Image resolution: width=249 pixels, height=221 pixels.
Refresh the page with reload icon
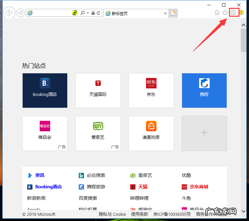pyautogui.click(x=98, y=13)
